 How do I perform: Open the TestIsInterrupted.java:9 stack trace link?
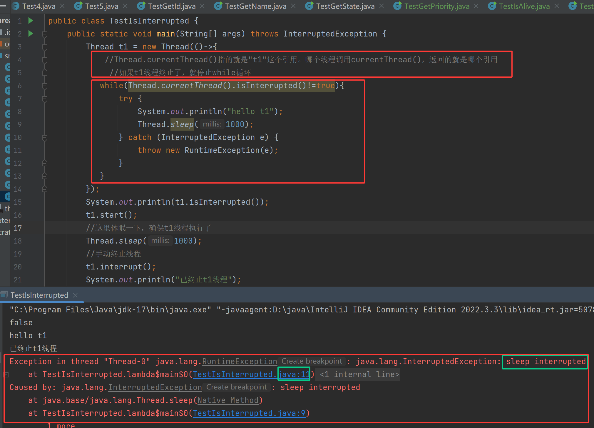tap(249, 413)
